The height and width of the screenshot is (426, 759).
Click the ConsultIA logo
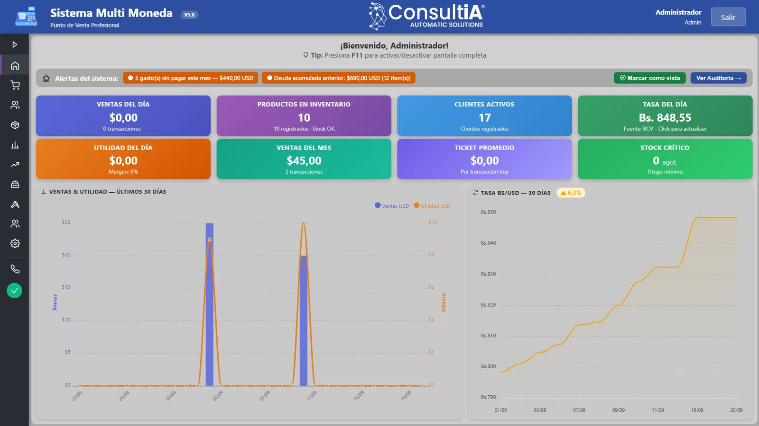[427, 17]
